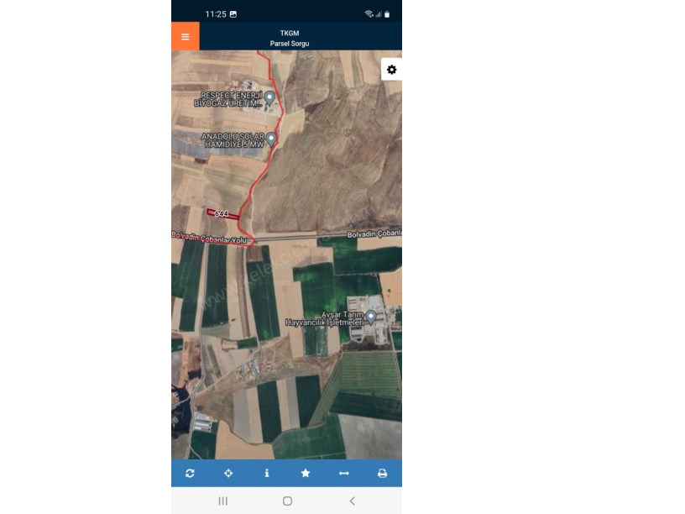Tap the Respect Enerji Biyogaz map pin
The image size is (685, 514).
tap(269, 98)
